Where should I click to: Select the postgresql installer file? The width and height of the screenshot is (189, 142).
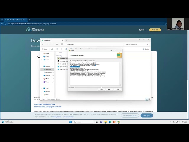pos(63,59)
